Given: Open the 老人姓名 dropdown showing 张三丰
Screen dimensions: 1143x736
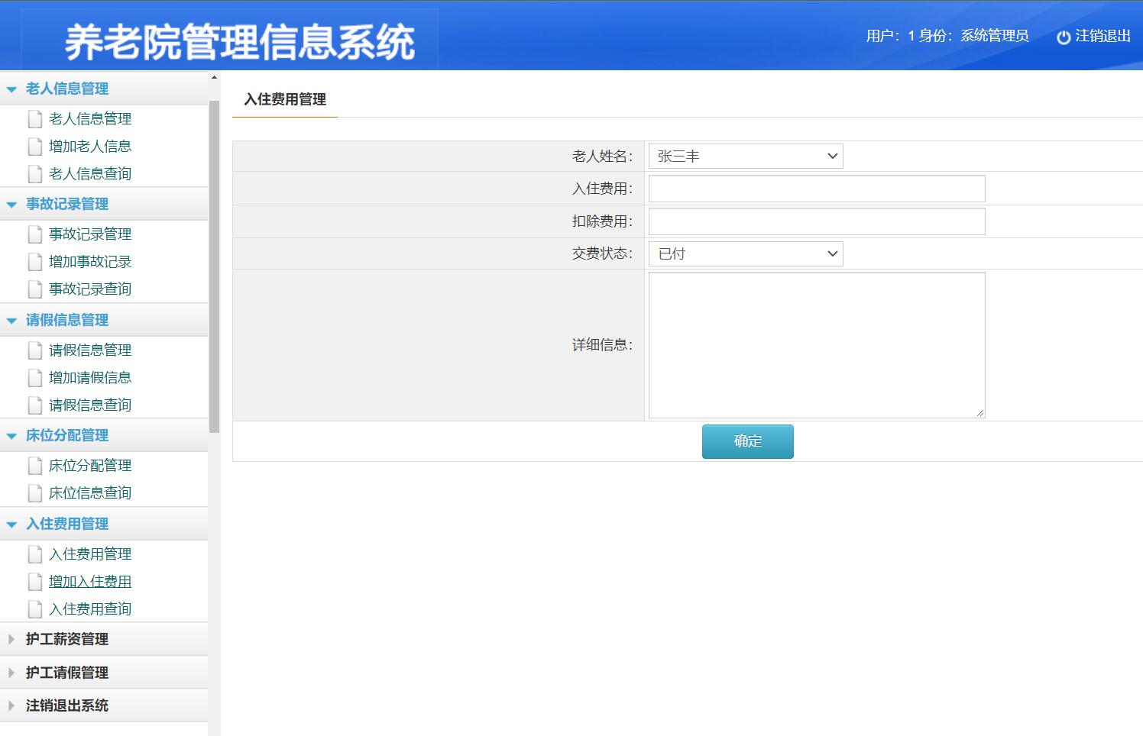Looking at the screenshot, I should [745, 156].
